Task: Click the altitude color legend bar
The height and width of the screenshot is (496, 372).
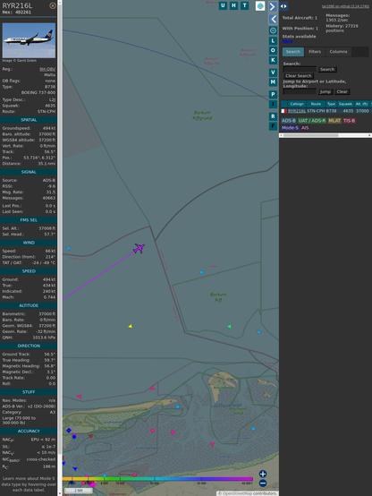Action: pos(157,479)
